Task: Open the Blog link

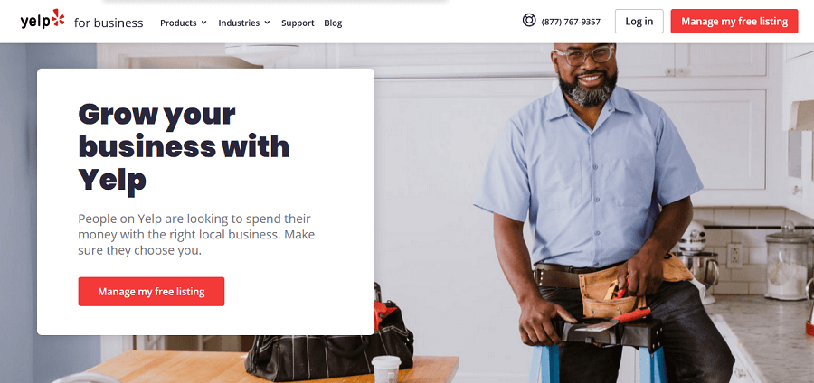Action: (333, 23)
